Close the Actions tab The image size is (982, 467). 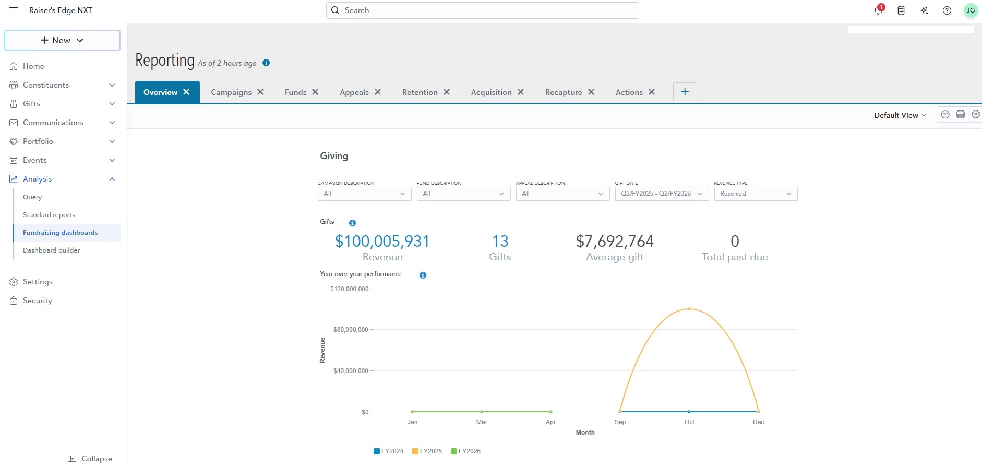[x=652, y=92]
